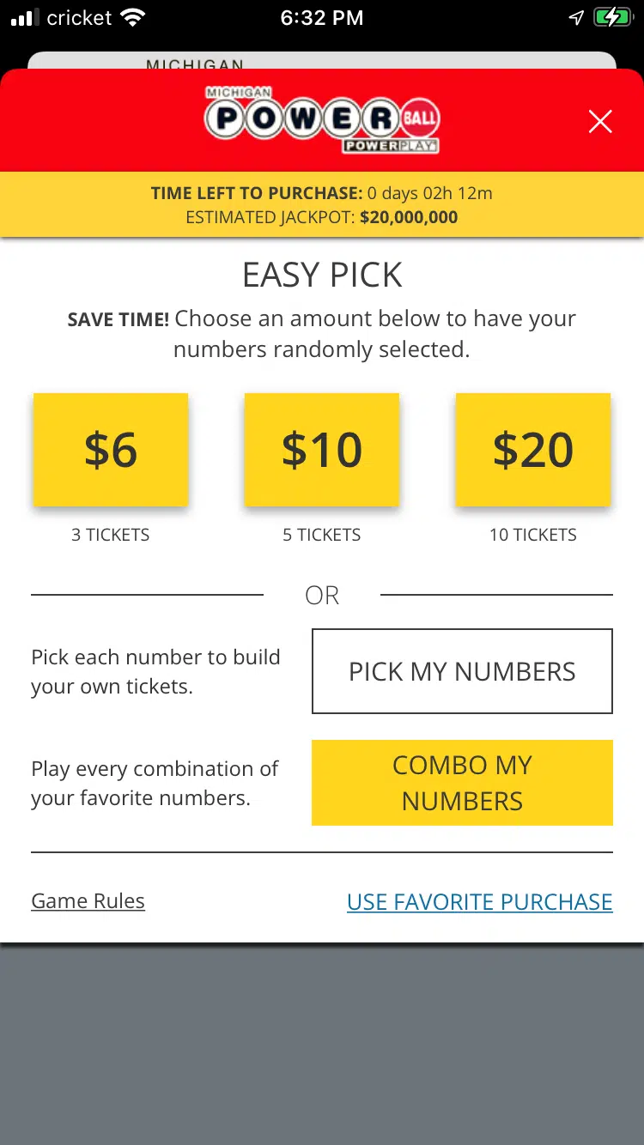Tap the status bar clock

[322, 18]
